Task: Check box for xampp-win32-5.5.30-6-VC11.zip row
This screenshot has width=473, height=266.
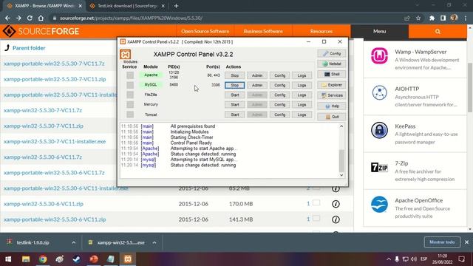Action: click(x=316, y=202)
